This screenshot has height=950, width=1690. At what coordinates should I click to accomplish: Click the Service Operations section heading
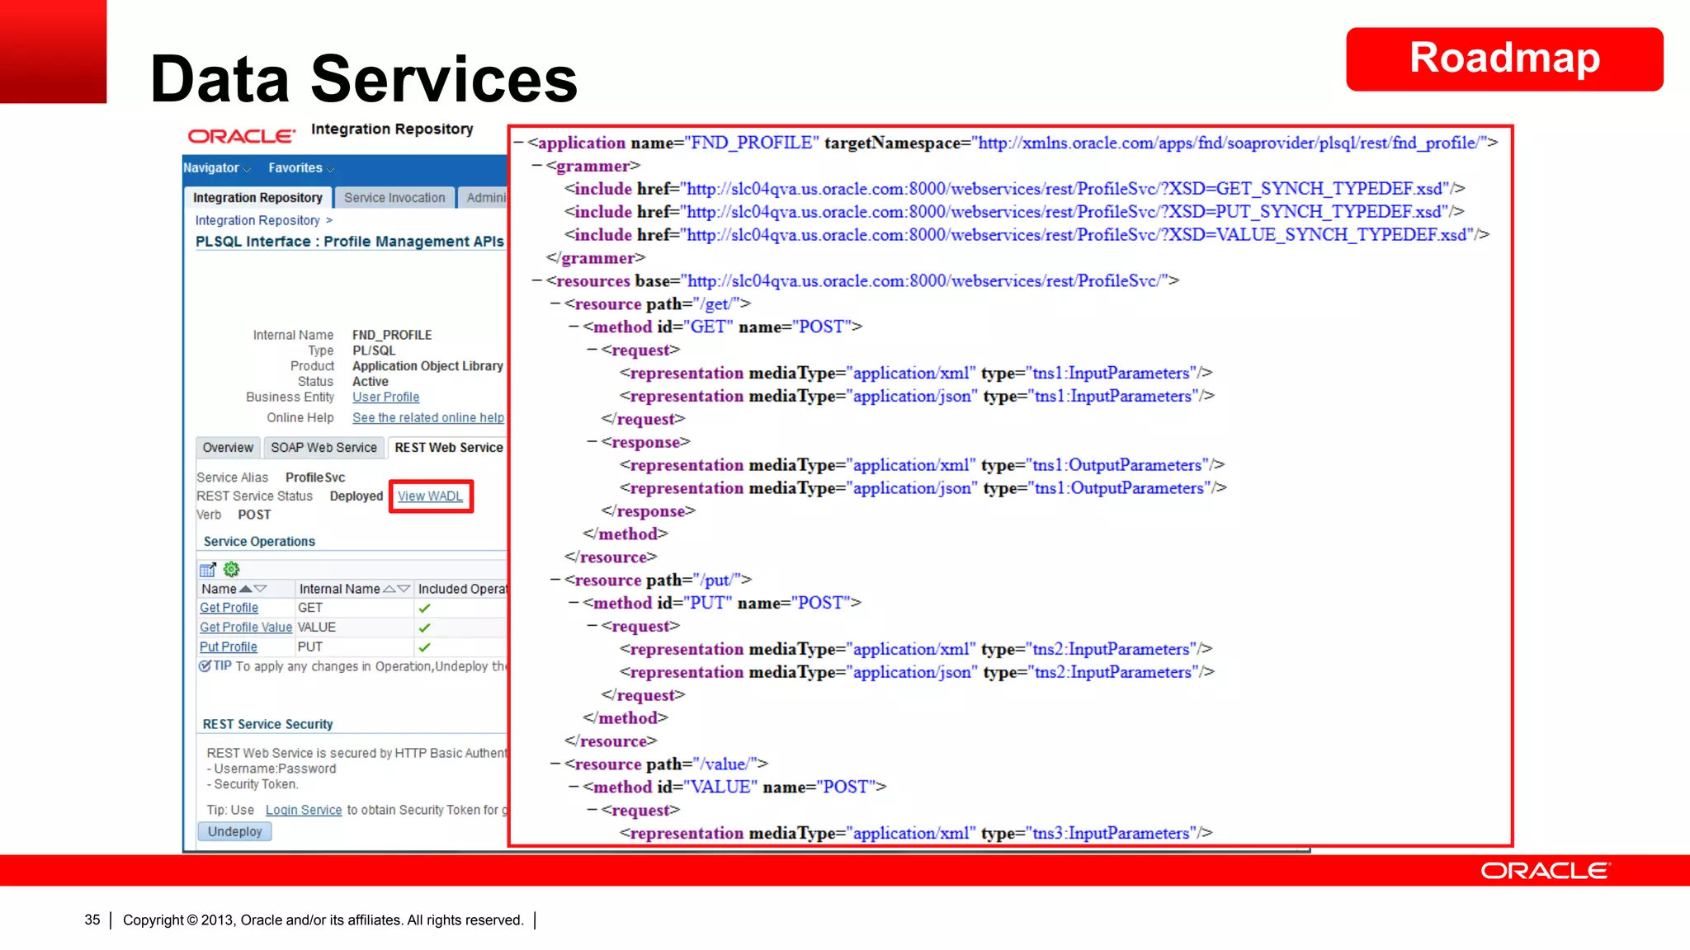coord(259,542)
